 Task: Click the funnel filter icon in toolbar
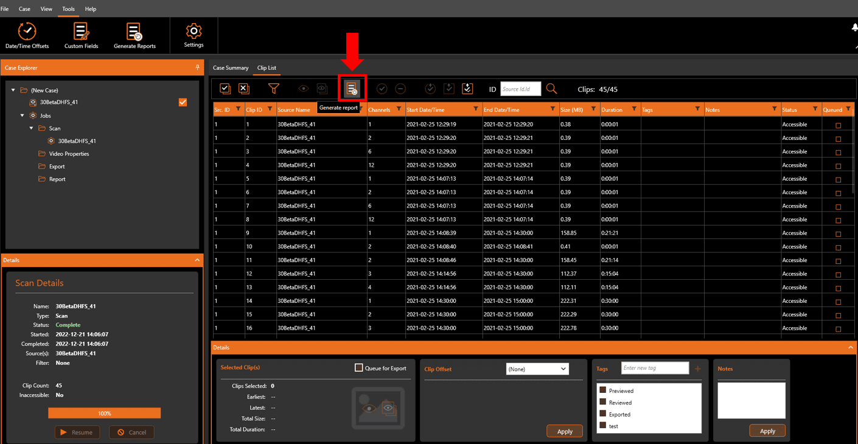pos(274,89)
